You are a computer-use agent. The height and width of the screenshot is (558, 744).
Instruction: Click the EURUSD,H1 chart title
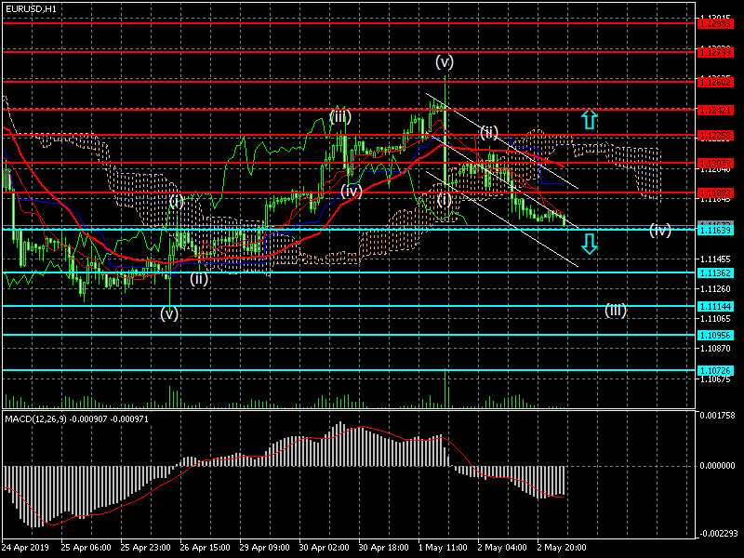tap(30, 8)
